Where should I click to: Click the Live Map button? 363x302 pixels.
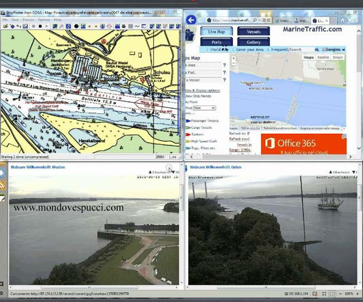point(217,32)
